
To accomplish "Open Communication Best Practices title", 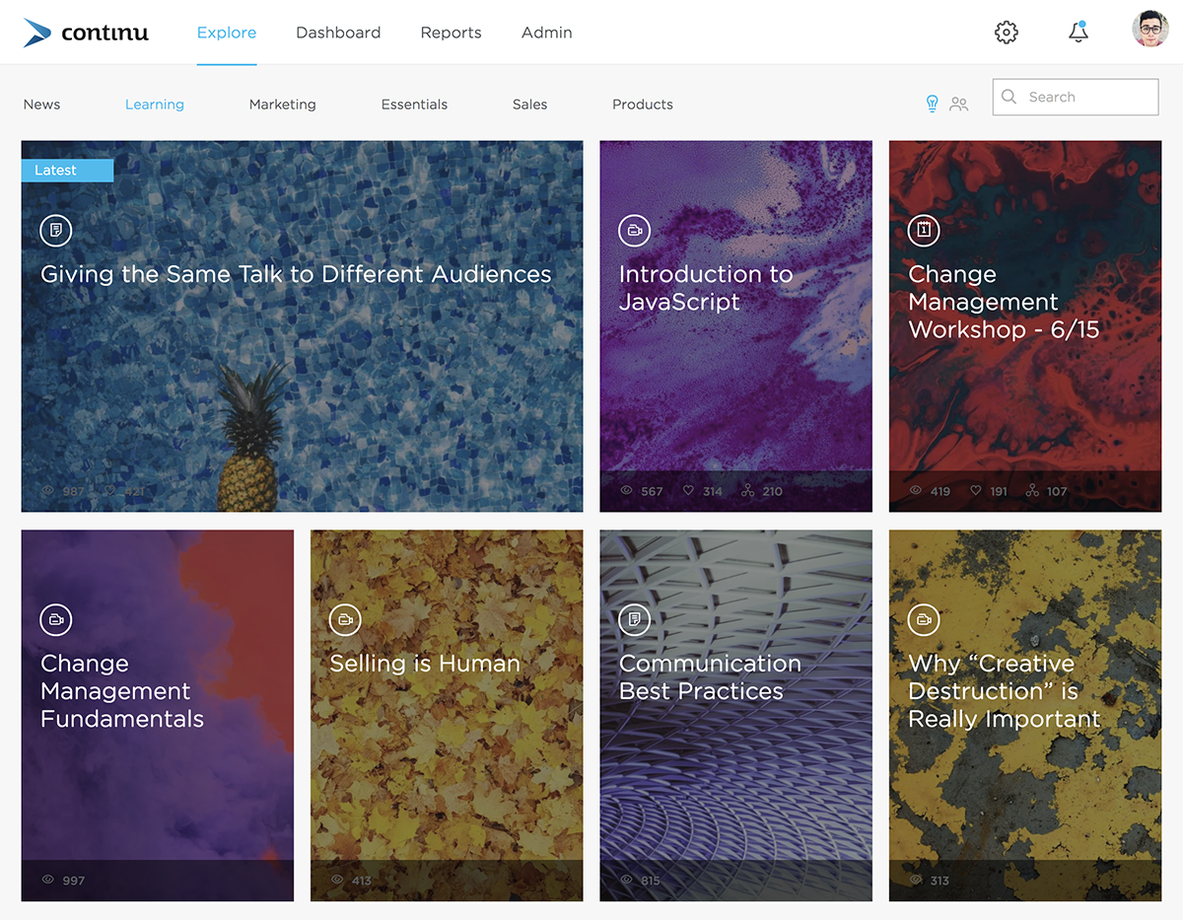I will pos(710,677).
